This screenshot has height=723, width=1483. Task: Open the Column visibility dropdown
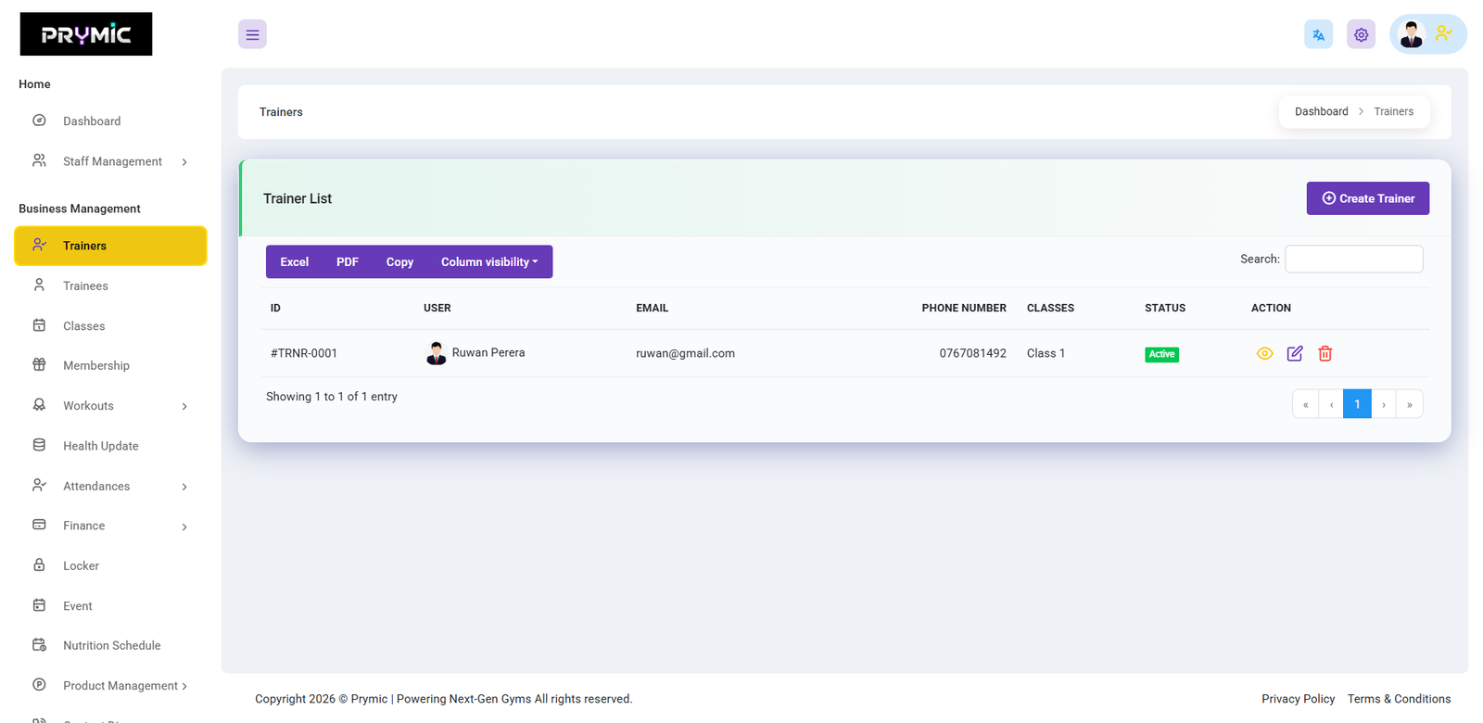[x=488, y=262]
